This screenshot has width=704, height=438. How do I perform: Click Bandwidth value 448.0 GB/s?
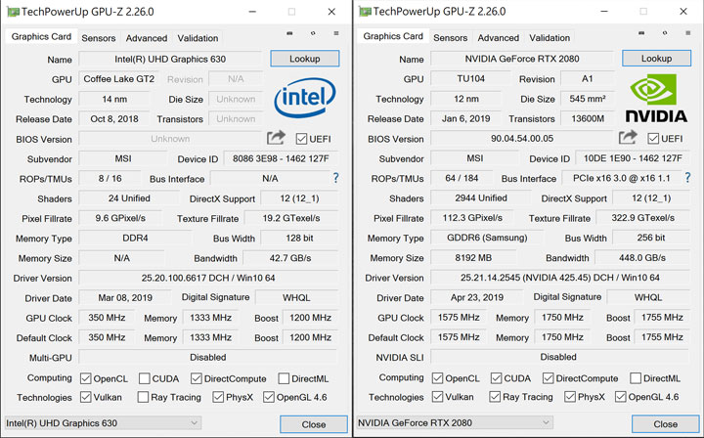[x=642, y=257]
